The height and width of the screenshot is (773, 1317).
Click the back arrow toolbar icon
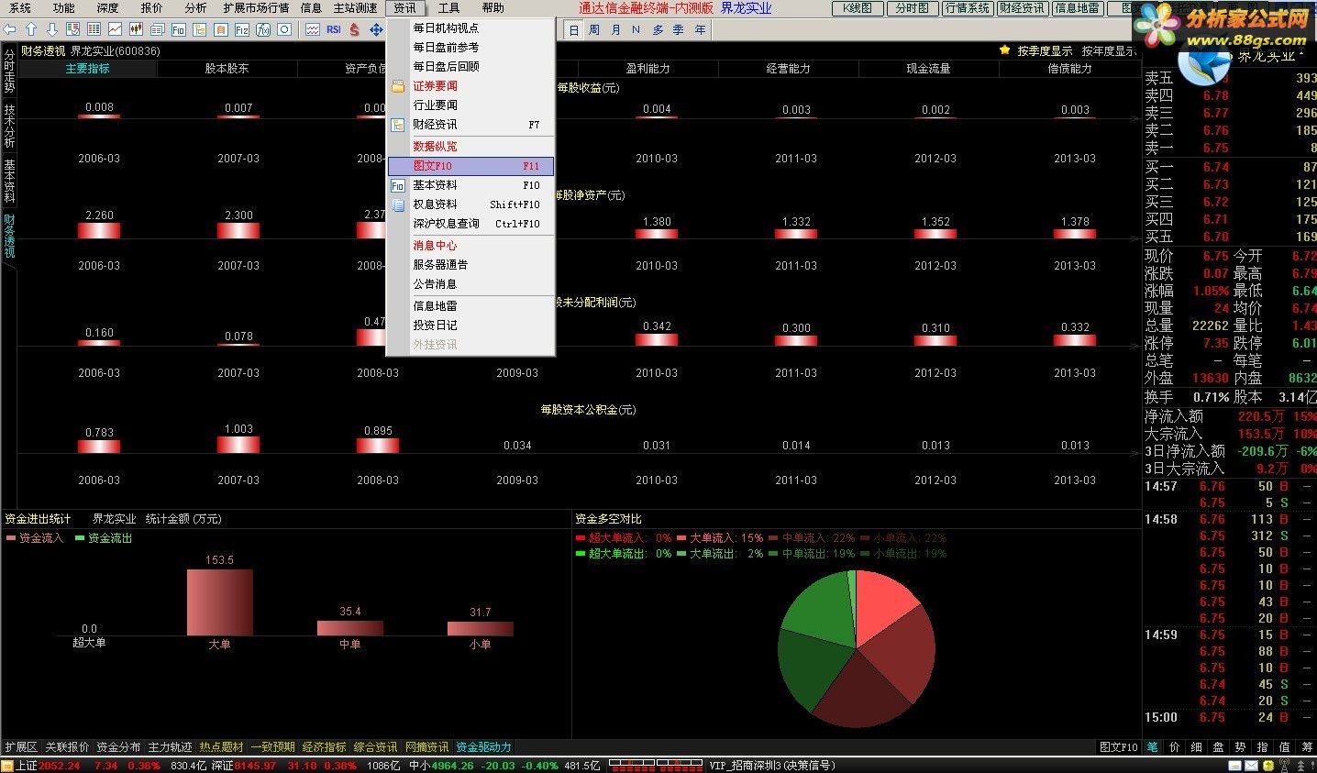point(9,29)
